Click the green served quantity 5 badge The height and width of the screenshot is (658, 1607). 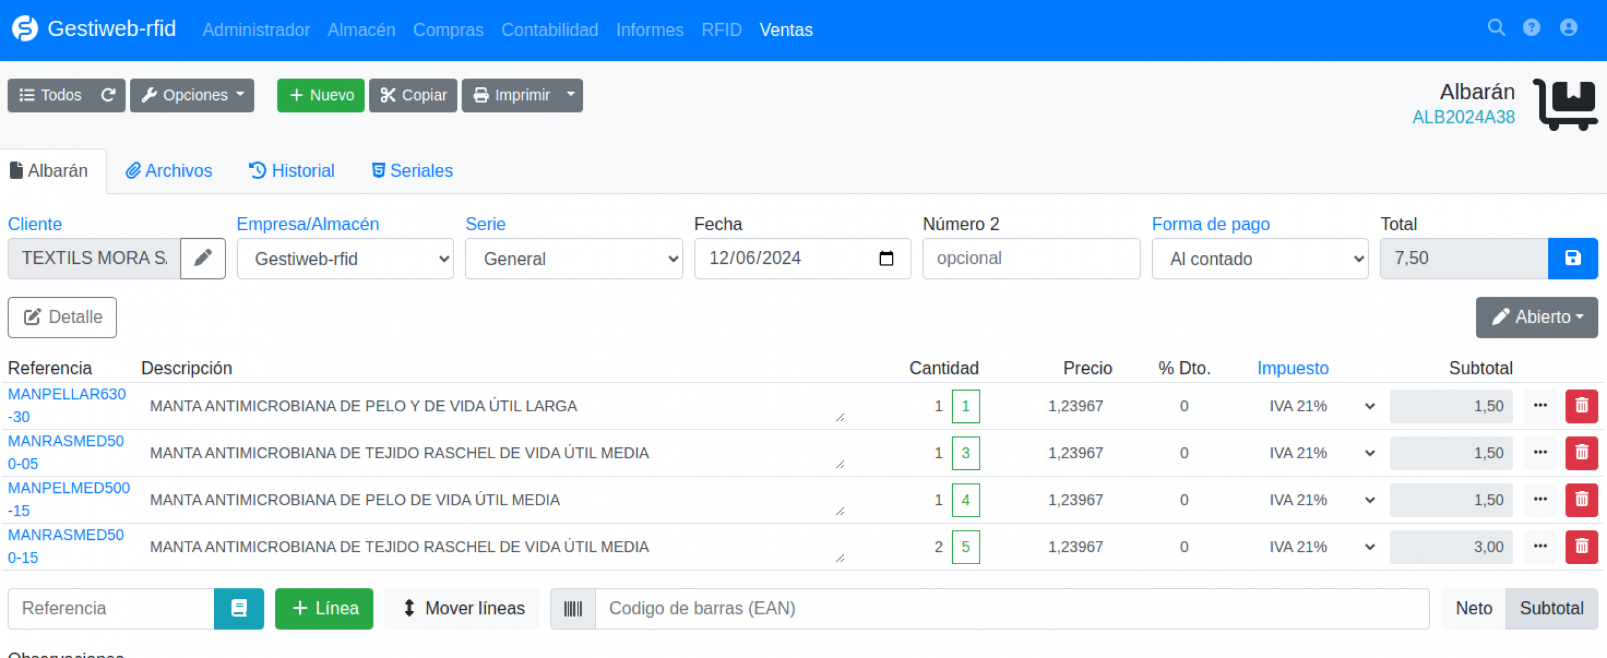[x=966, y=547]
